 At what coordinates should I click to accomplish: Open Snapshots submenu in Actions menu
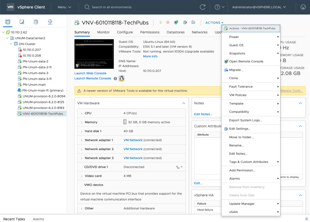coord(251,53)
